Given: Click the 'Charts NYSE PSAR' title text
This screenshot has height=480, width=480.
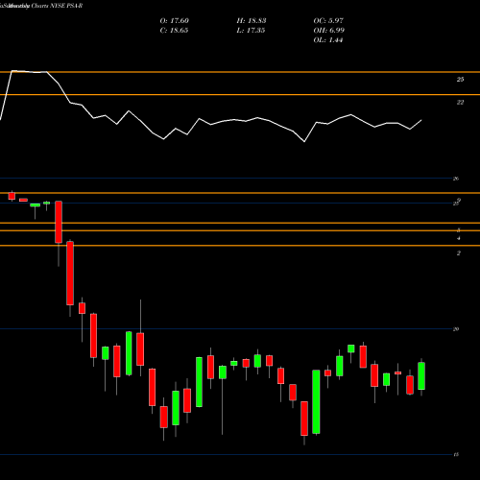Looking at the screenshot, I should point(57,6).
